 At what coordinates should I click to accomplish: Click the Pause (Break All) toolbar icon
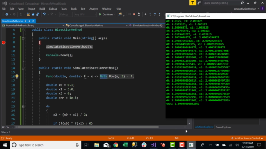129,14
